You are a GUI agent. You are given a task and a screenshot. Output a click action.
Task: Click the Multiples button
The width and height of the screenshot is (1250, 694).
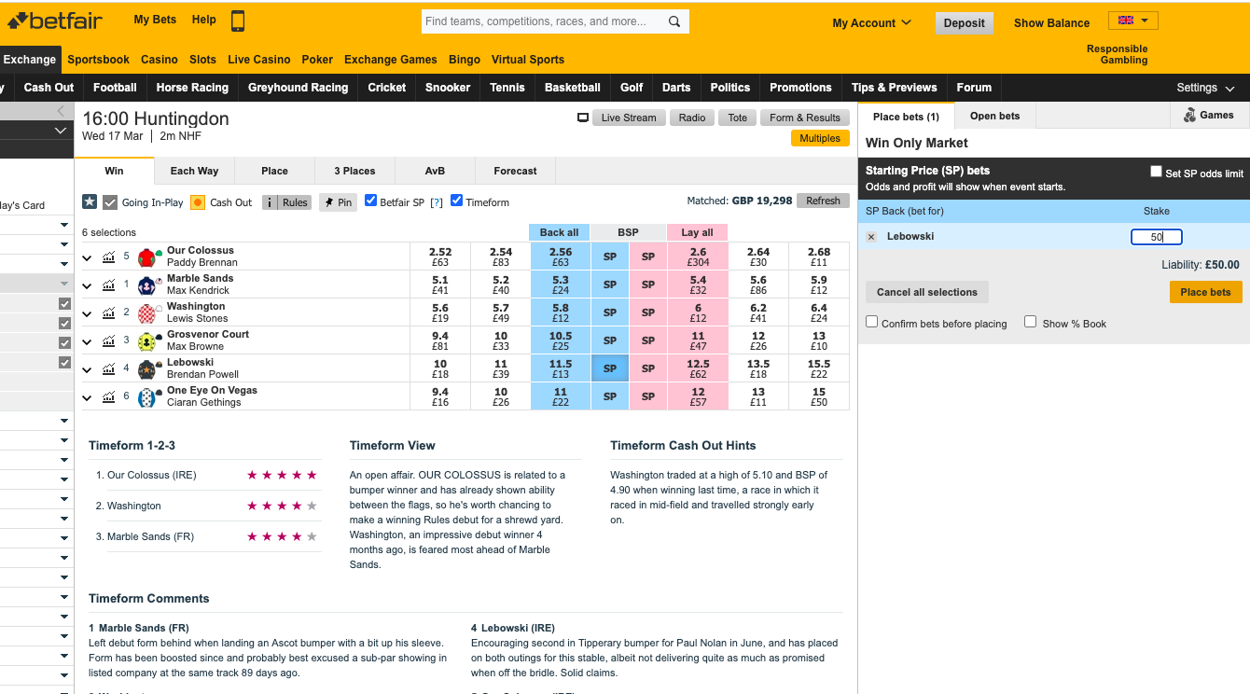[820, 138]
